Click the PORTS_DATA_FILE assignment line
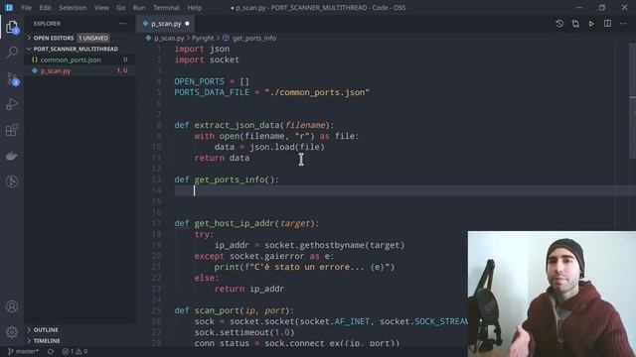The height and width of the screenshot is (357, 636). click(x=271, y=92)
